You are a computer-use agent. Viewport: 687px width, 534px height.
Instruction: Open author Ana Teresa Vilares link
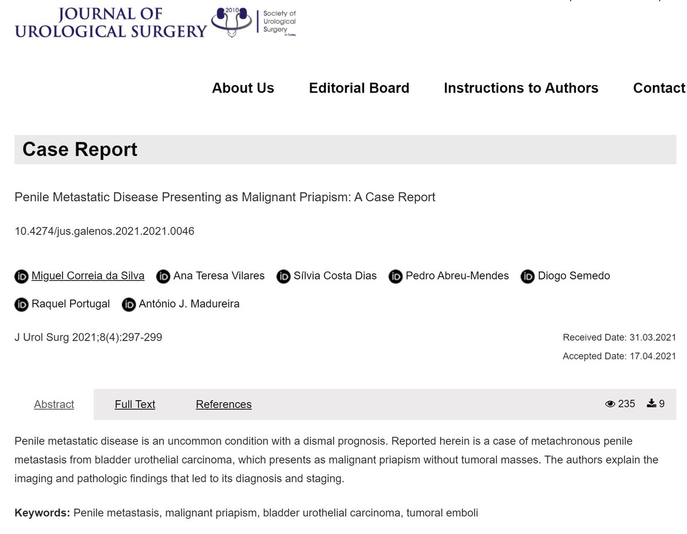click(219, 276)
